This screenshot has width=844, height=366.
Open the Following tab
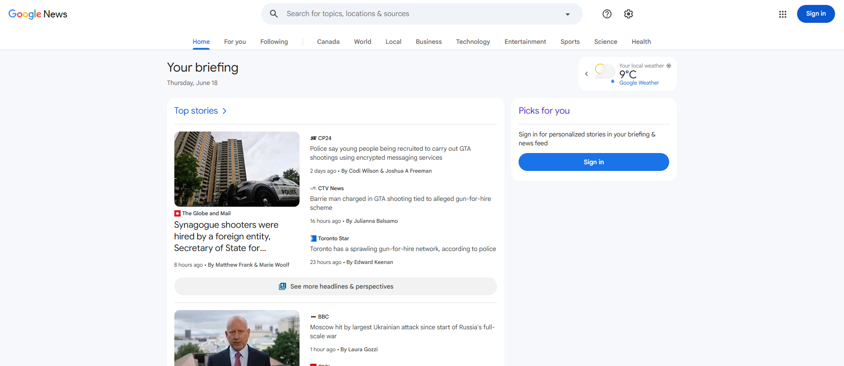[274, 42]
